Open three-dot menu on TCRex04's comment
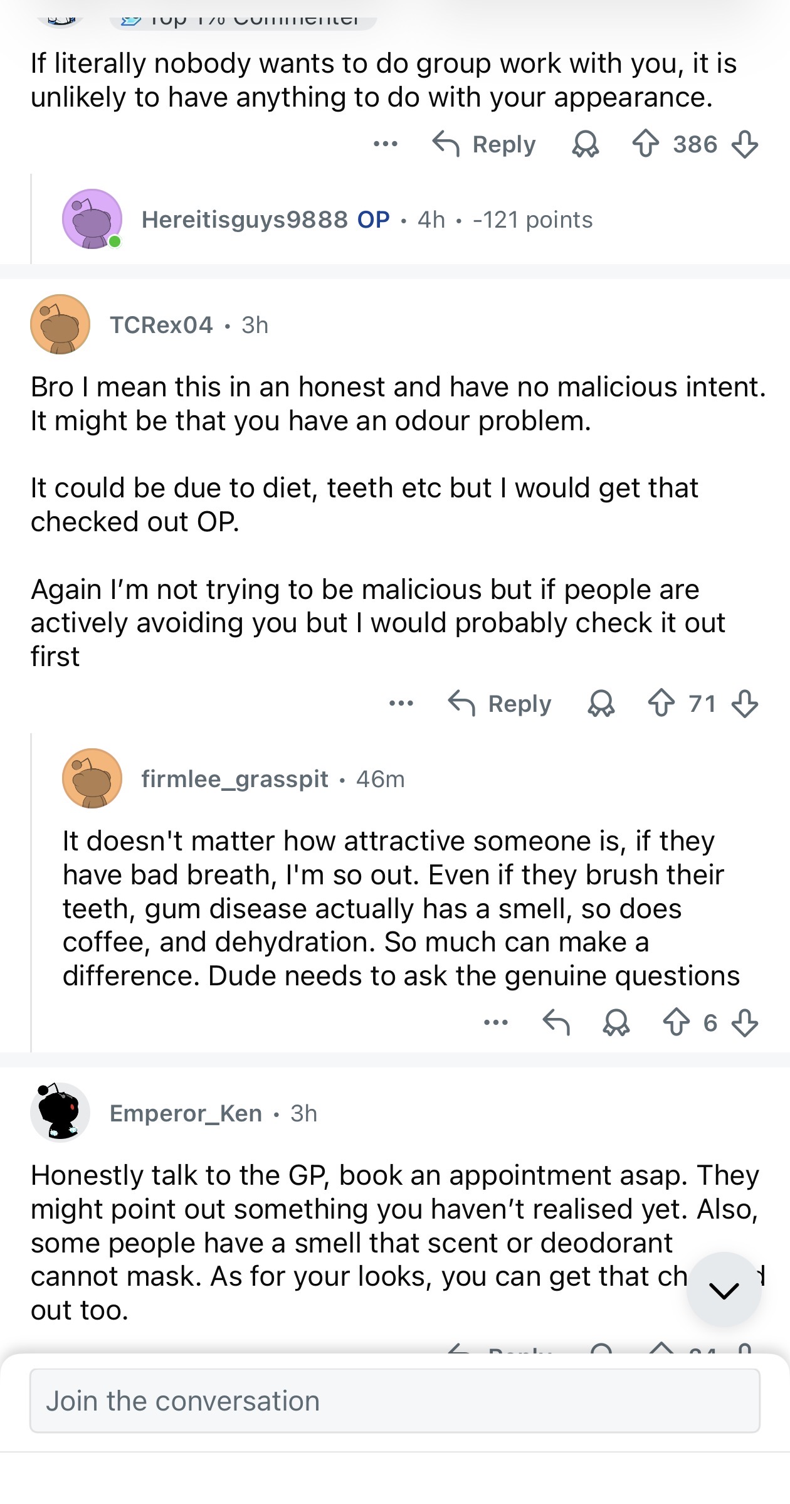Image resolution: width=790 pixels, height=1504 pixels. pos(401,704)
